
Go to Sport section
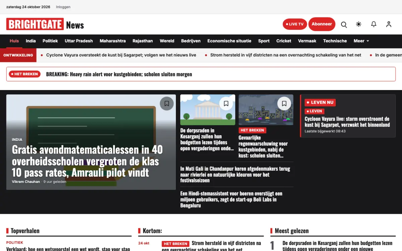264,41
